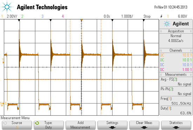
Task: Open the Measurements panel header
Action: [x=176, y=74]
